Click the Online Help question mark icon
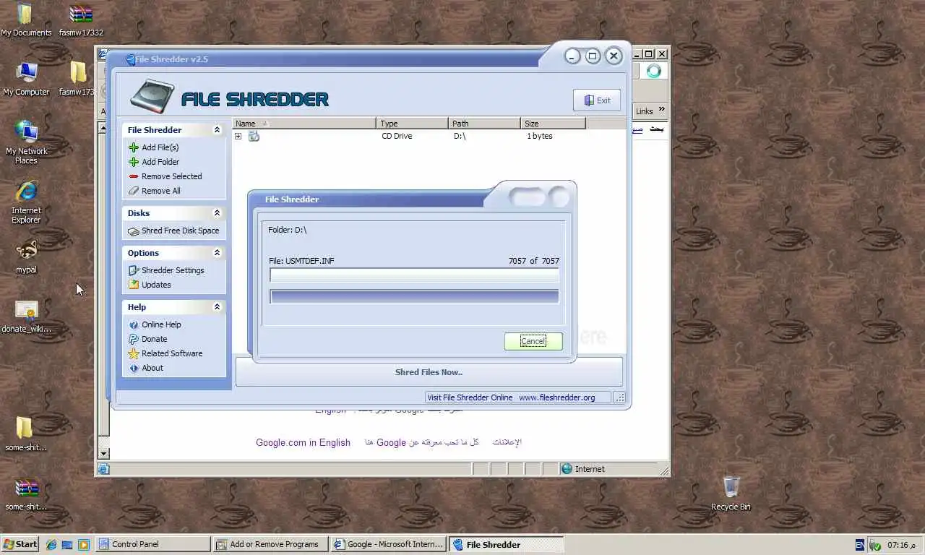 [133, 324]
